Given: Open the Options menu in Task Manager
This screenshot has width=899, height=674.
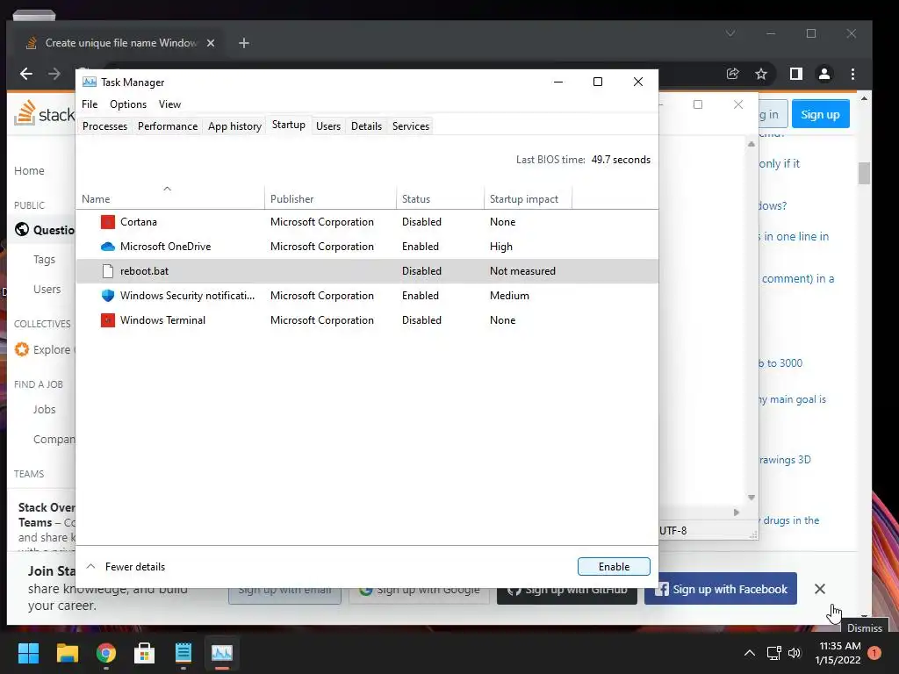Looking at the screenshot, I should [128, 104].
